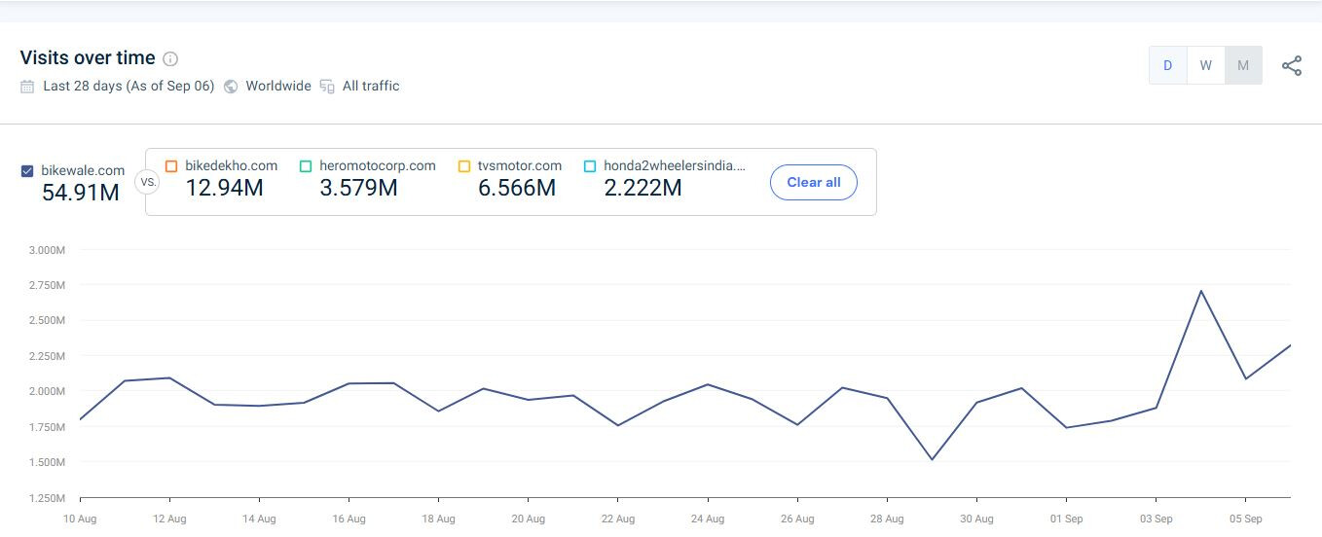The height and width of the screenshot is (537, 1322).
Task: Click the calendar icon beside Last 28 days
Action: click(27, 87)
